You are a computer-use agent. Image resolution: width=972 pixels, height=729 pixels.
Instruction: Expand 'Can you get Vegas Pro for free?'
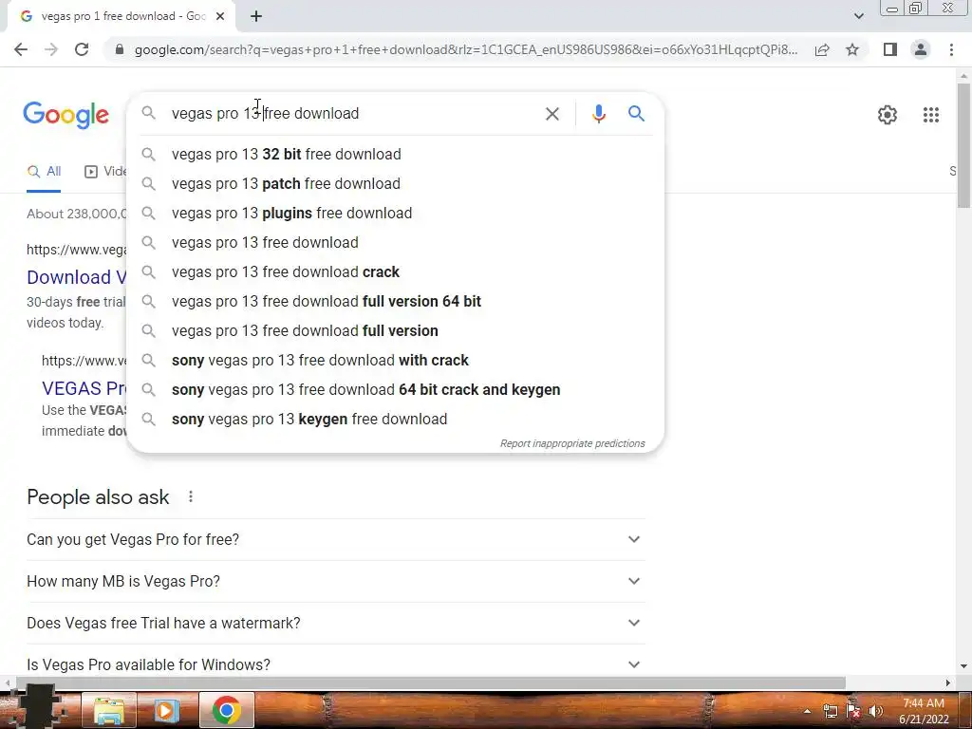[336, 539]
